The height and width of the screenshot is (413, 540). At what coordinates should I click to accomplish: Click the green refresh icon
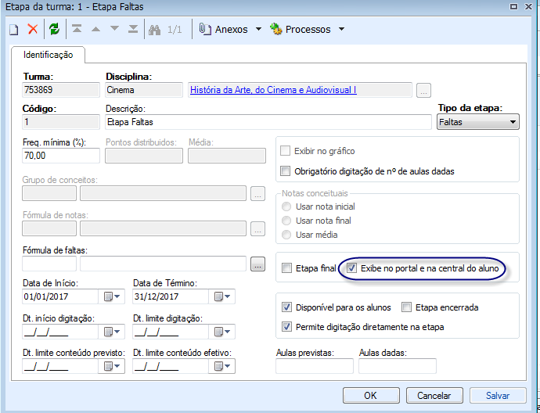(x=54, y=30)
